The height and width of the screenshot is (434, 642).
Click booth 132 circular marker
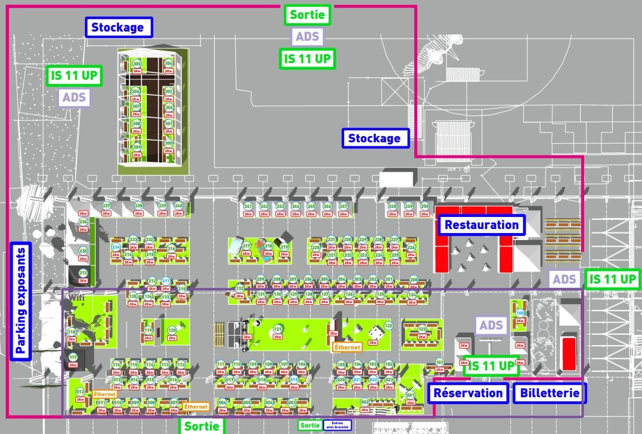pos(240,288)
